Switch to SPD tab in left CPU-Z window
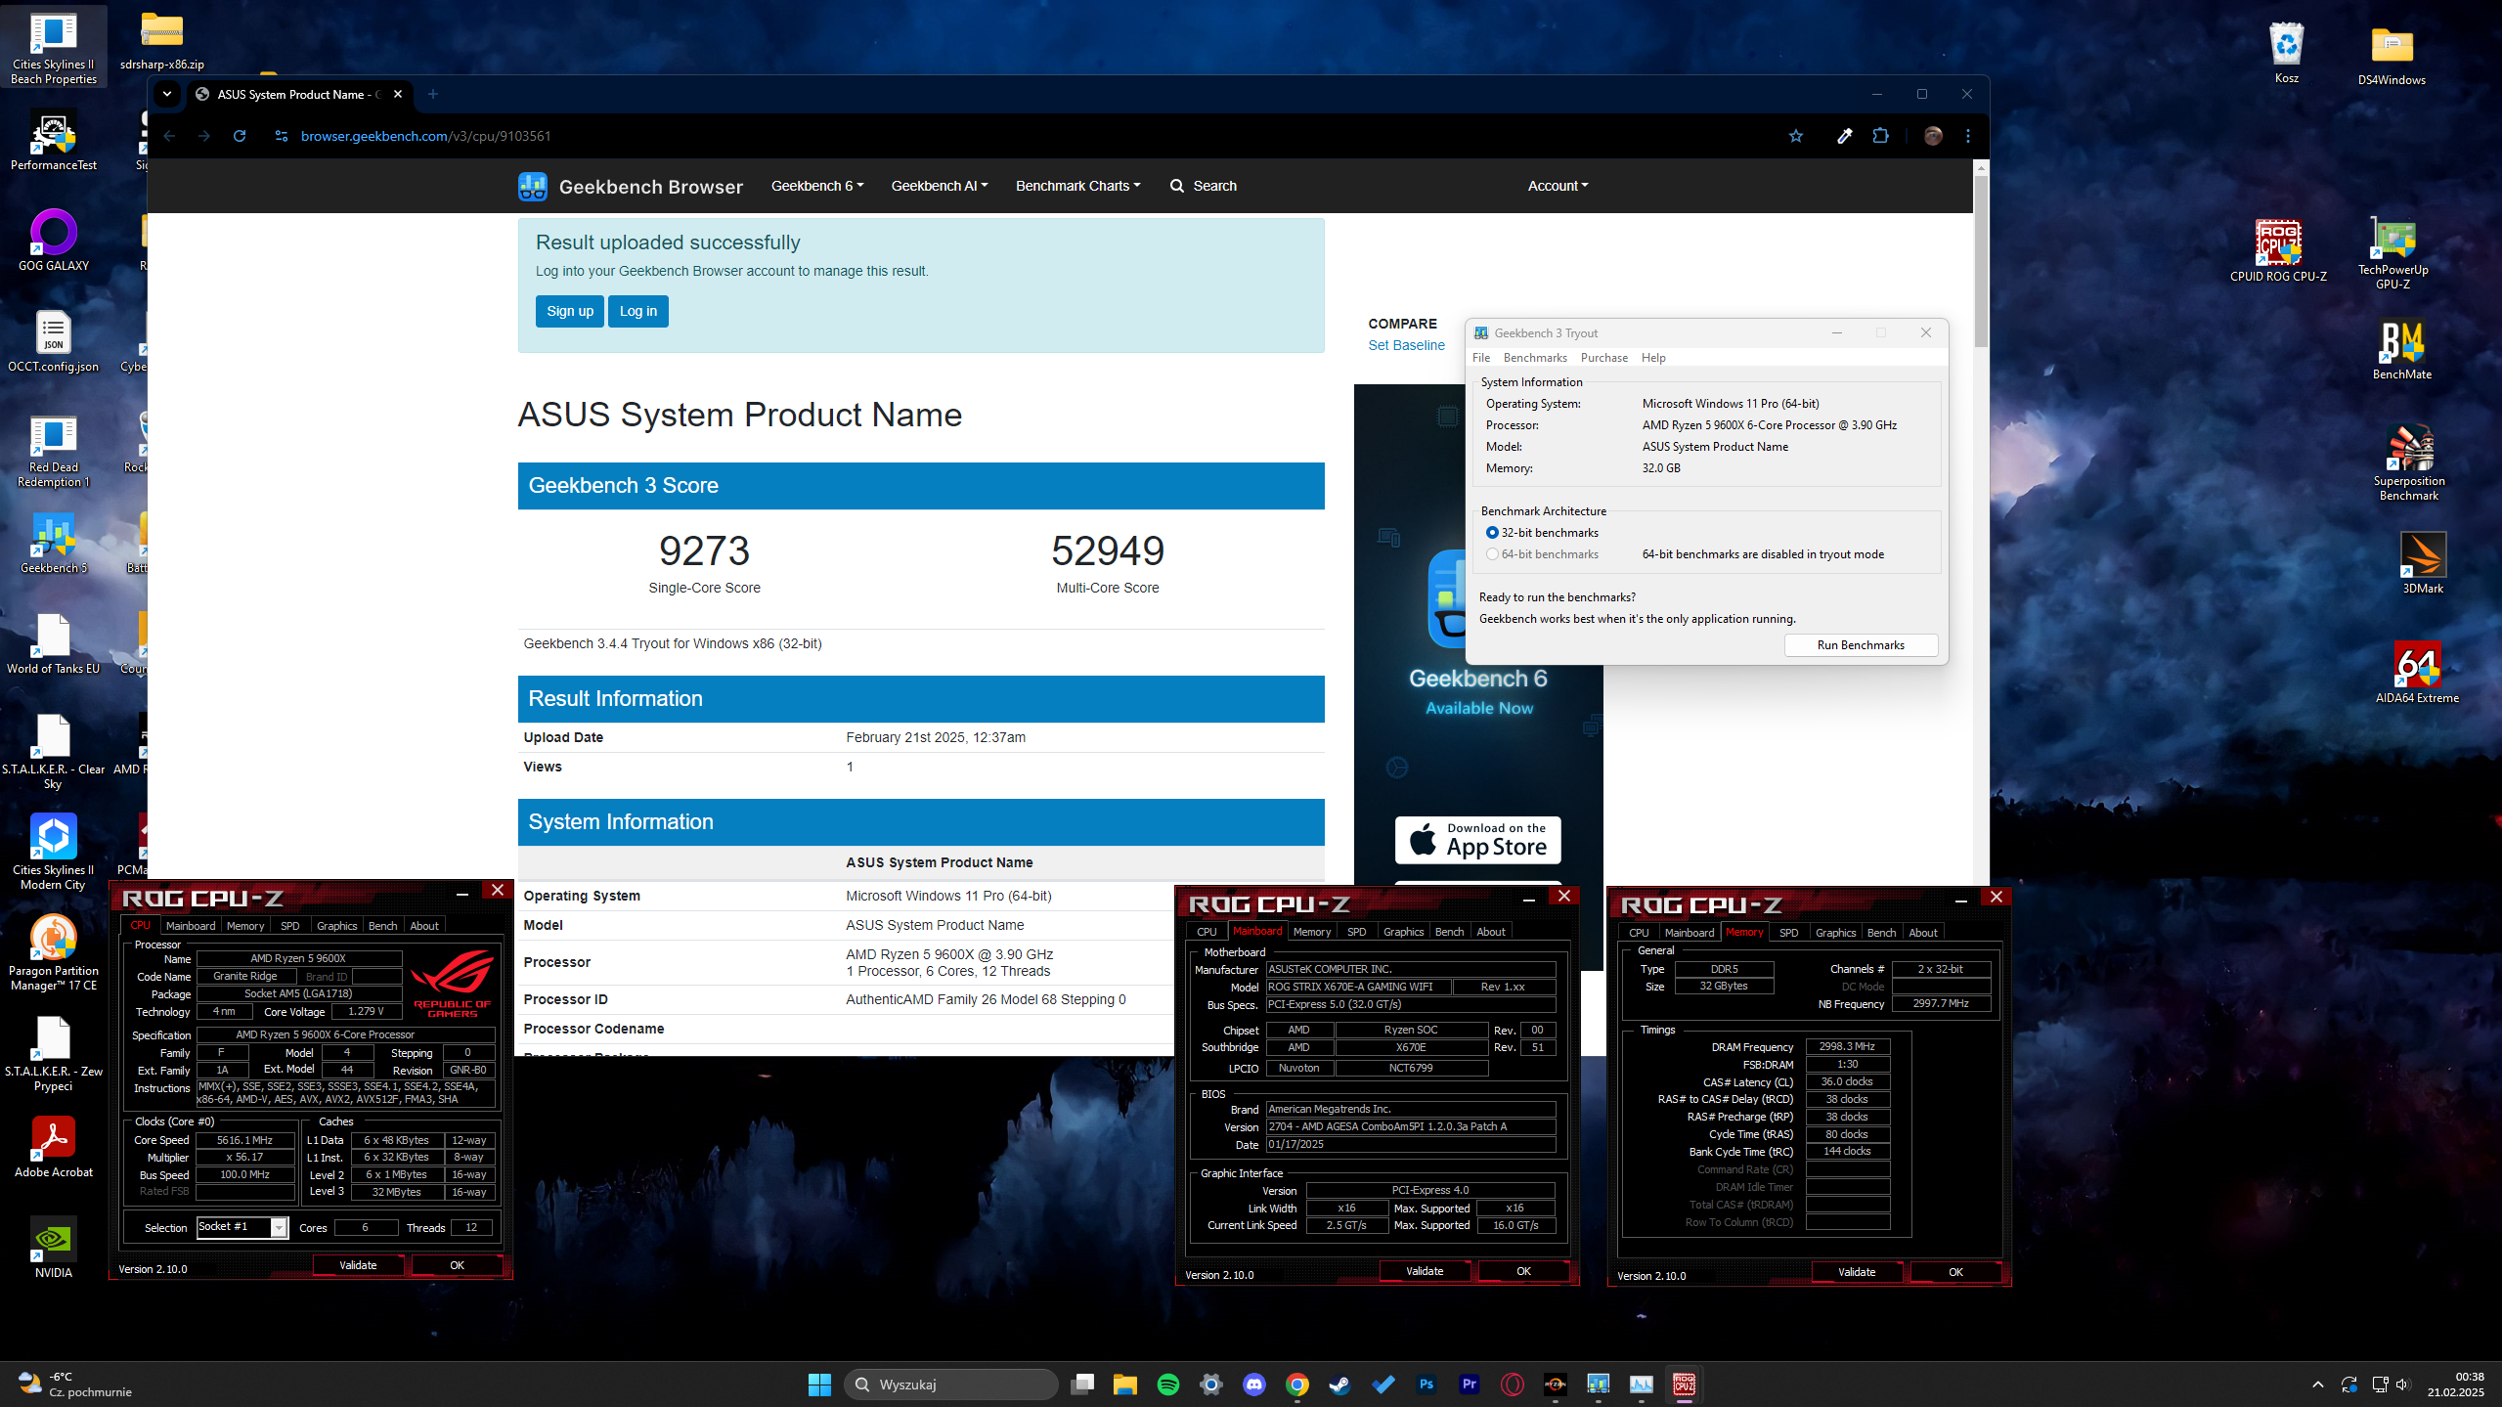2502x1407 pixels. click(x=289, y=926)
